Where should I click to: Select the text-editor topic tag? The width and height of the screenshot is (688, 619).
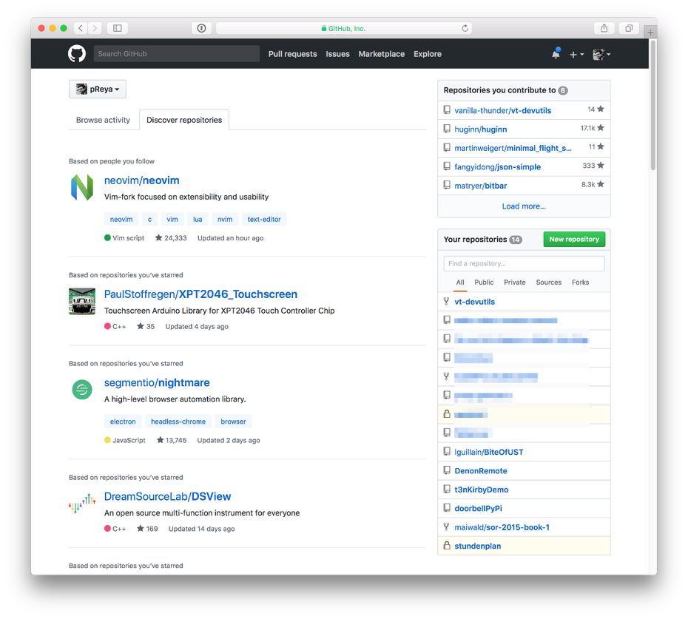pos(263,220)
